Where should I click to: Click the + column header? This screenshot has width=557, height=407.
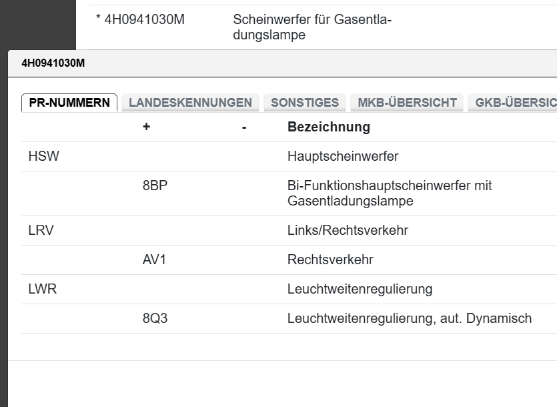[x=145, y=127]
